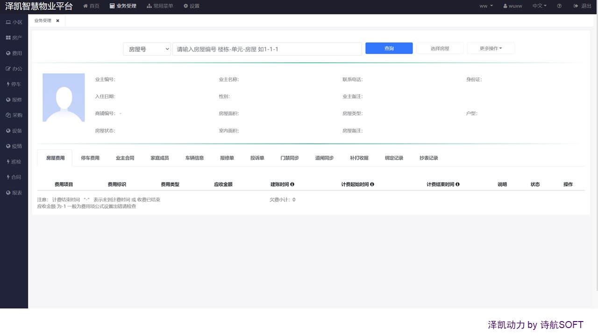Click the home icon beside 首页
This screenshot has width=598, height=336.
point(85,6)
